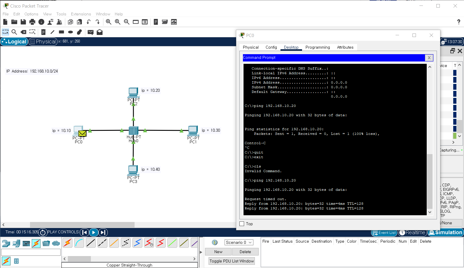
Task: Click the Help question mark icon
Action: [x=458, y=22]
